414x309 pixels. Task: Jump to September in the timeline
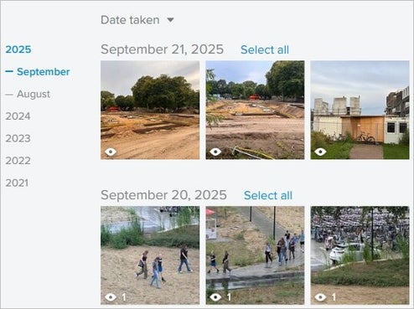[44, 72]
